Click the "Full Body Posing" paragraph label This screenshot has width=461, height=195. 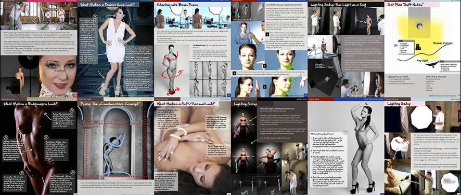[200, 46]
